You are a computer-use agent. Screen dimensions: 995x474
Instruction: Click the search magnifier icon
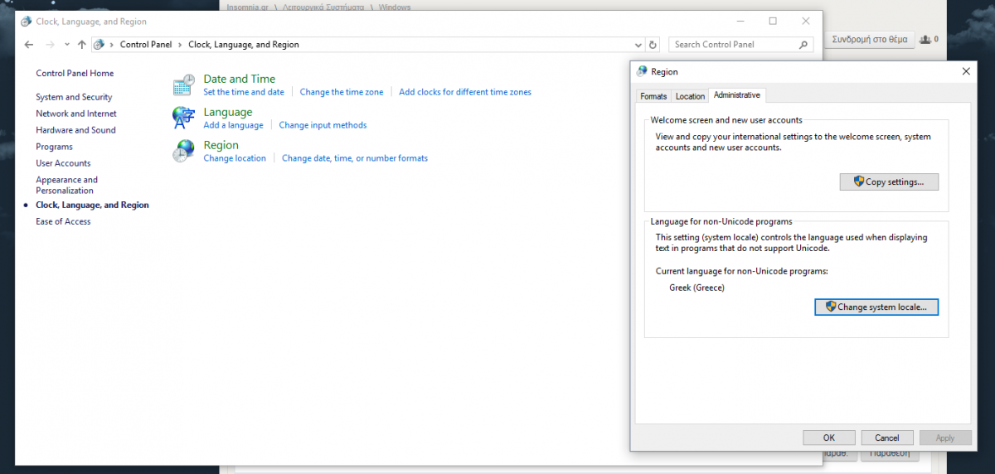803,45
